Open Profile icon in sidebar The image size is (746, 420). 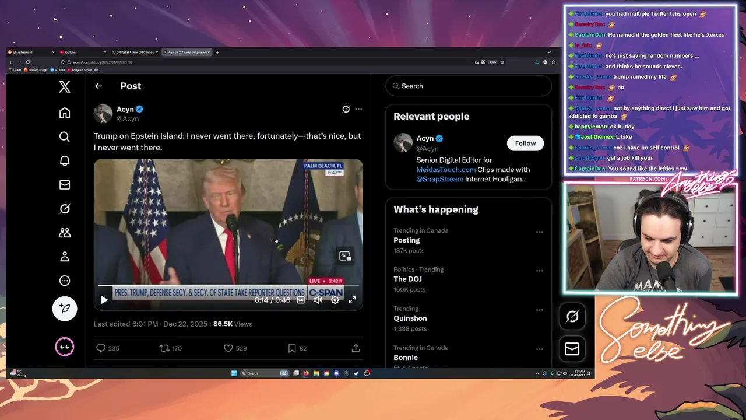tap(65, 257)
